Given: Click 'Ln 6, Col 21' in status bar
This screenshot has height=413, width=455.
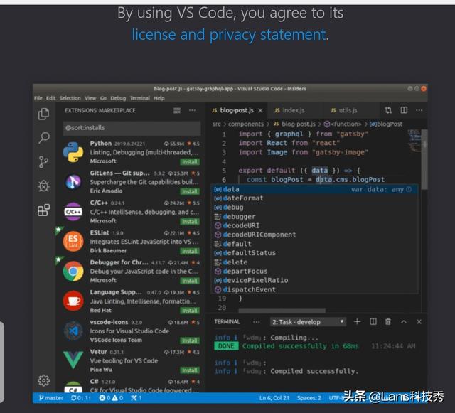Looking at the screenshot, I should 274,398.
